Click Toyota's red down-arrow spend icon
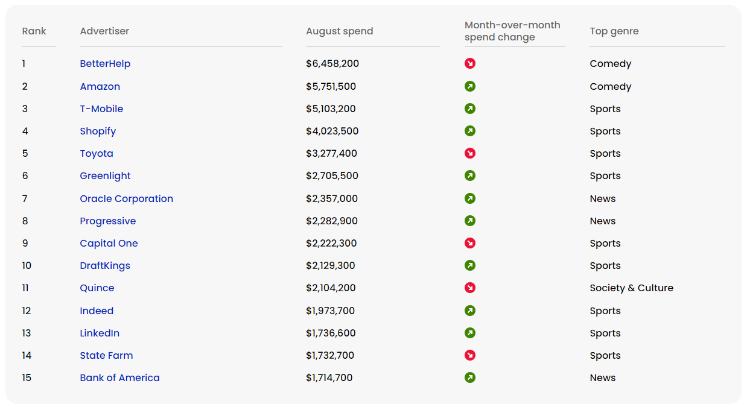This screenshot has height=407, width=744. point(470,153)
